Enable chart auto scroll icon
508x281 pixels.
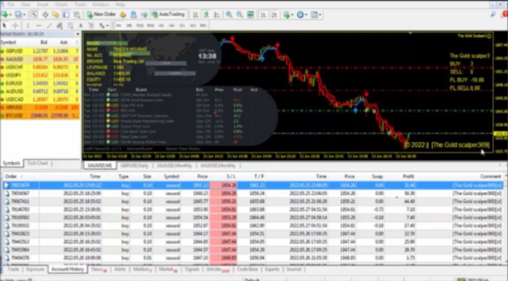(263, 15)
